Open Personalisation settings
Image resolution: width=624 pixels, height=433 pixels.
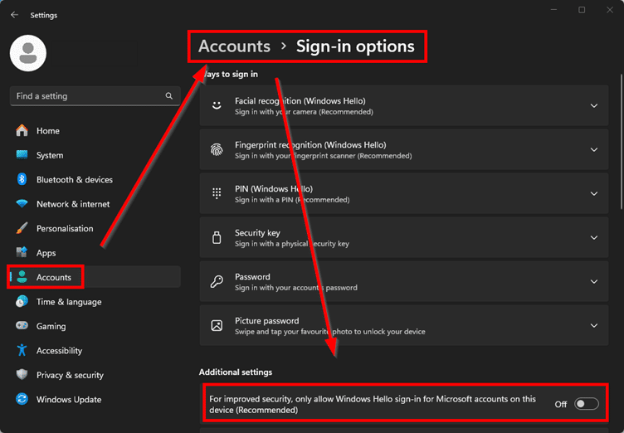tap(95, 228)
